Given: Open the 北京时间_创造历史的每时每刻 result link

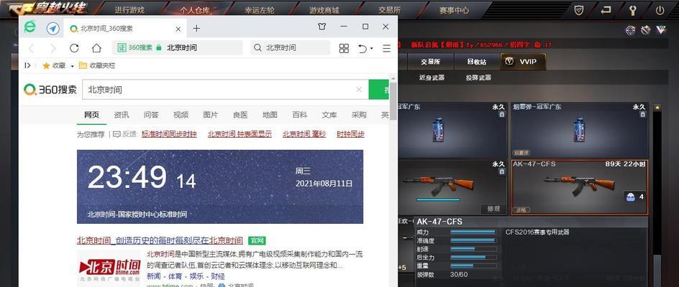Looking at the screenshot, I should (160, 240).
